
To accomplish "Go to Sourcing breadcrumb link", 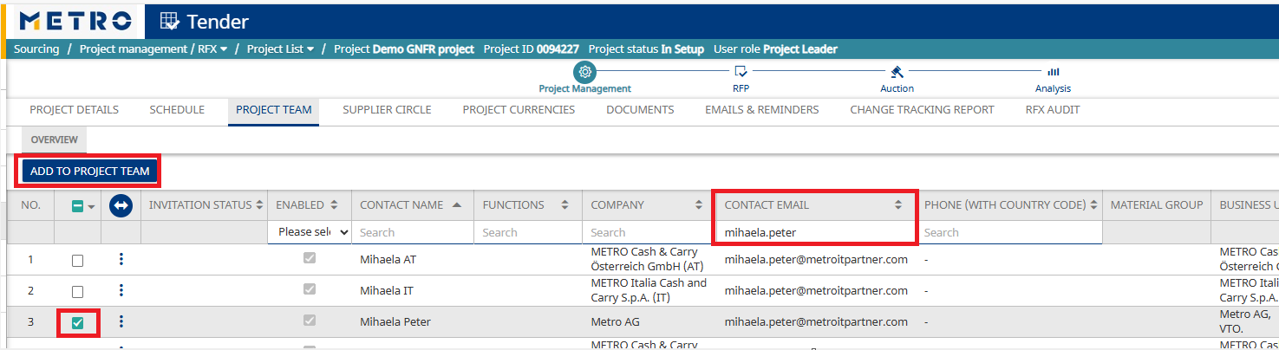I will click(36, 49).
